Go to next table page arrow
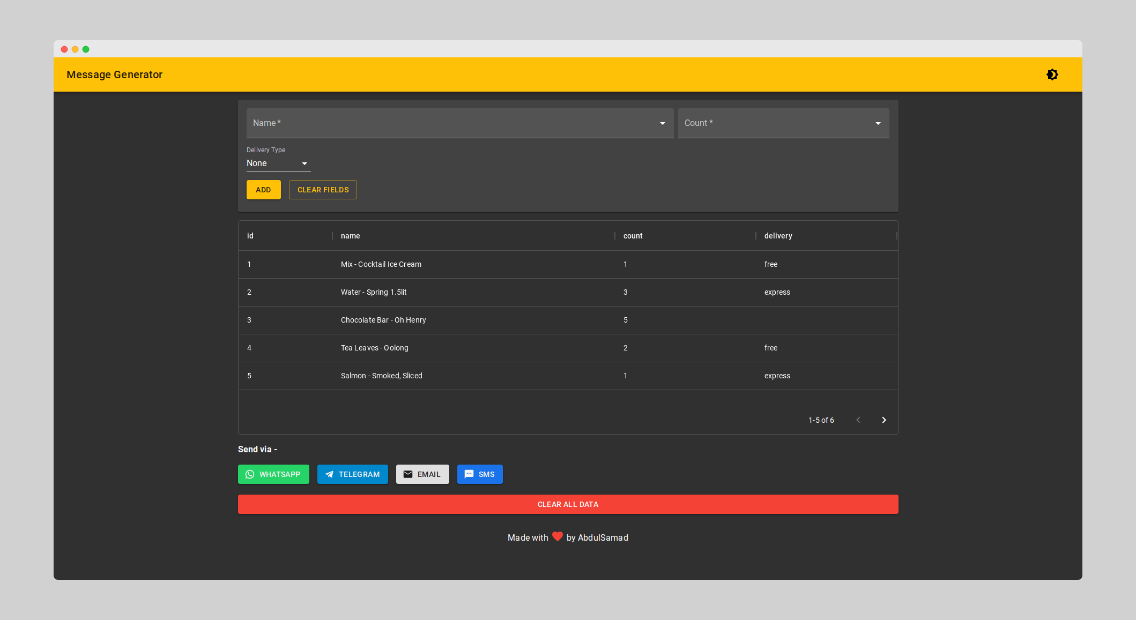The width and height of the screenshot is (1136, 620). pos(884,420)
